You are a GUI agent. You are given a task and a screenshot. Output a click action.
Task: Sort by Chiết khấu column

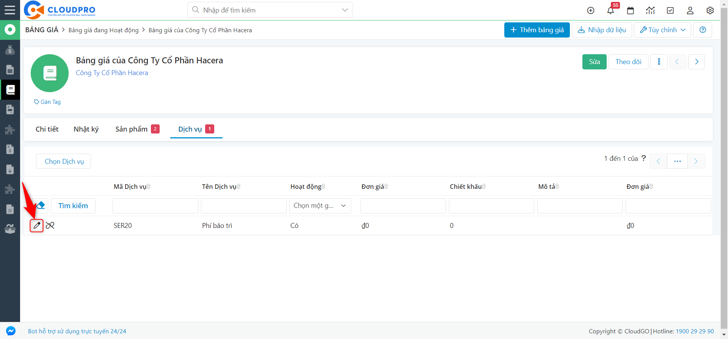468,187
